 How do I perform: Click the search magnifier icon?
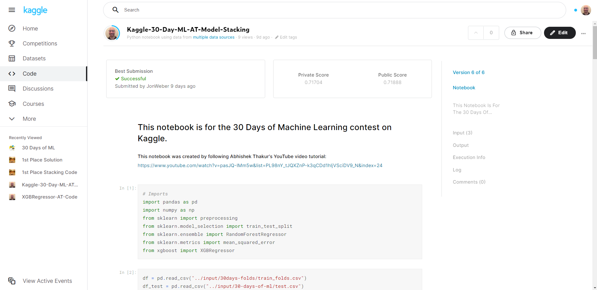coord(116,10)
